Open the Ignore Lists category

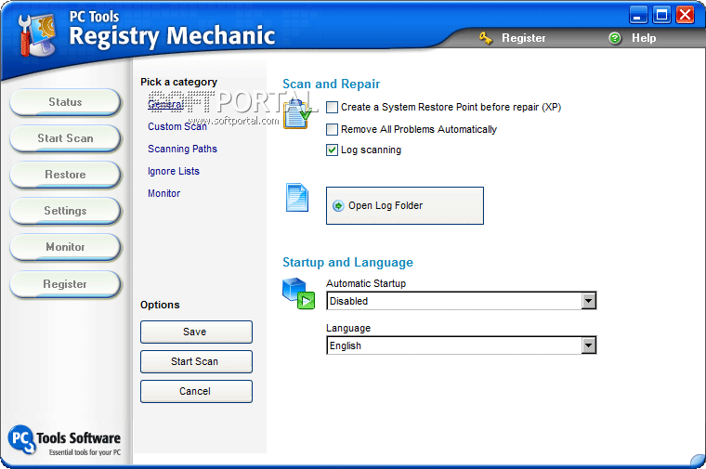click(x=174, y=171)
